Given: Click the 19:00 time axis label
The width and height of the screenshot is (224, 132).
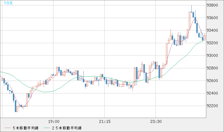Looking at the screenshot, I should pos(54,122).
